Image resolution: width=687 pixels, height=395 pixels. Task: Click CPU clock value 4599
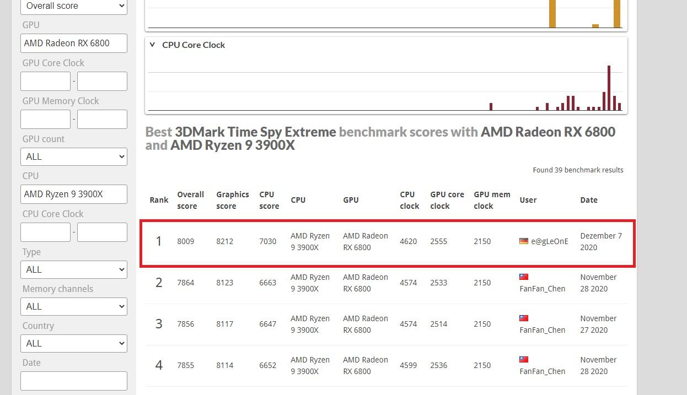[x=409, y=365]
